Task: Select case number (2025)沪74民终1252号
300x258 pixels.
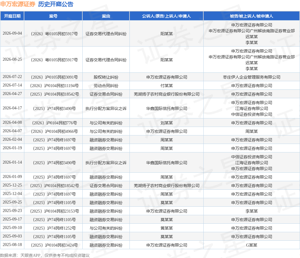Action: point(54,228)
